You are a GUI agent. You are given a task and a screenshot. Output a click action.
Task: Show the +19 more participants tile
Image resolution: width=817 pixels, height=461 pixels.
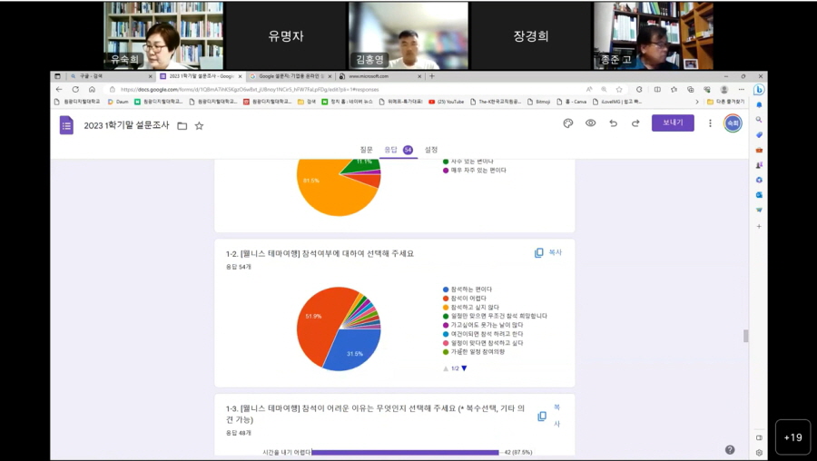(x=792, y=437)
